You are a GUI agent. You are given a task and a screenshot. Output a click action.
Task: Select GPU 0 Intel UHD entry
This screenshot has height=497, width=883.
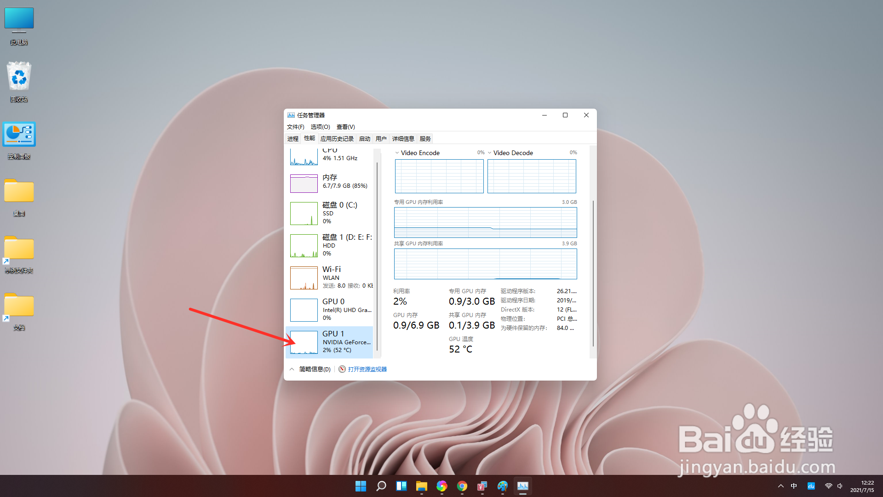click(329, 310)
